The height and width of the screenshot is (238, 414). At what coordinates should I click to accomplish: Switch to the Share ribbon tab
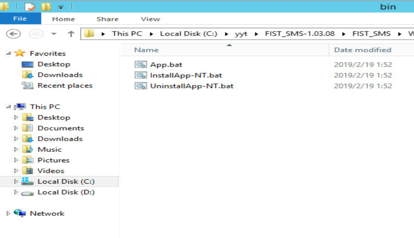click(107, 19)
